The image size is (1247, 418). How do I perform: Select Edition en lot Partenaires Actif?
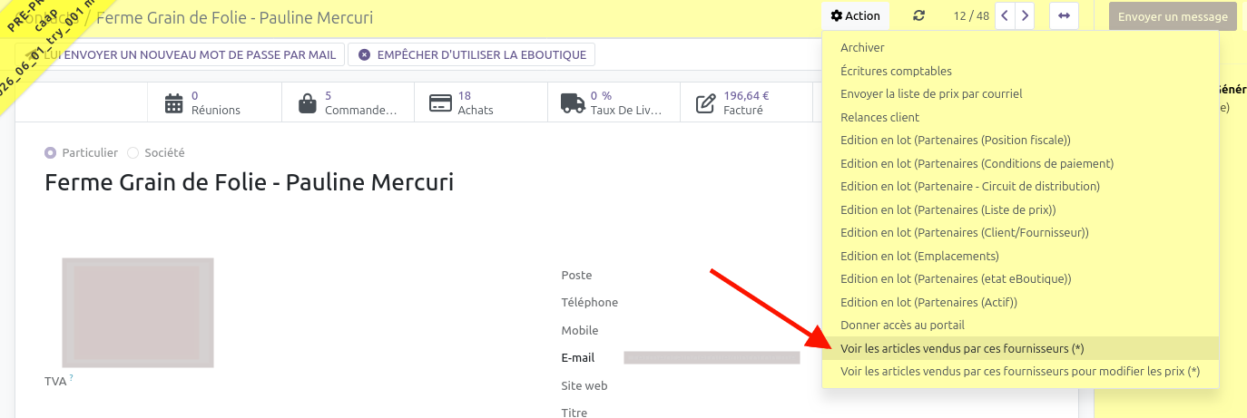point(1020,302)
